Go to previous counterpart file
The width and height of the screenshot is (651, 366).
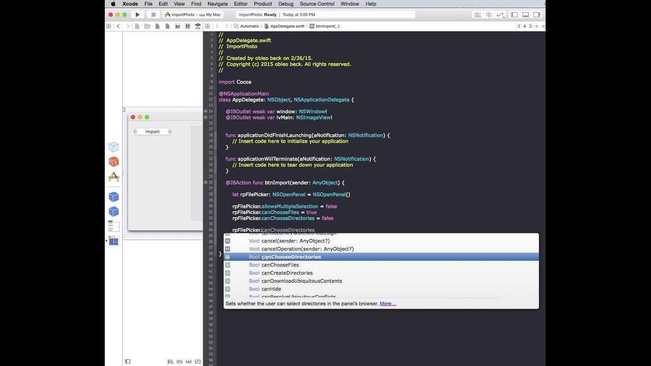[x=519, y=26]
